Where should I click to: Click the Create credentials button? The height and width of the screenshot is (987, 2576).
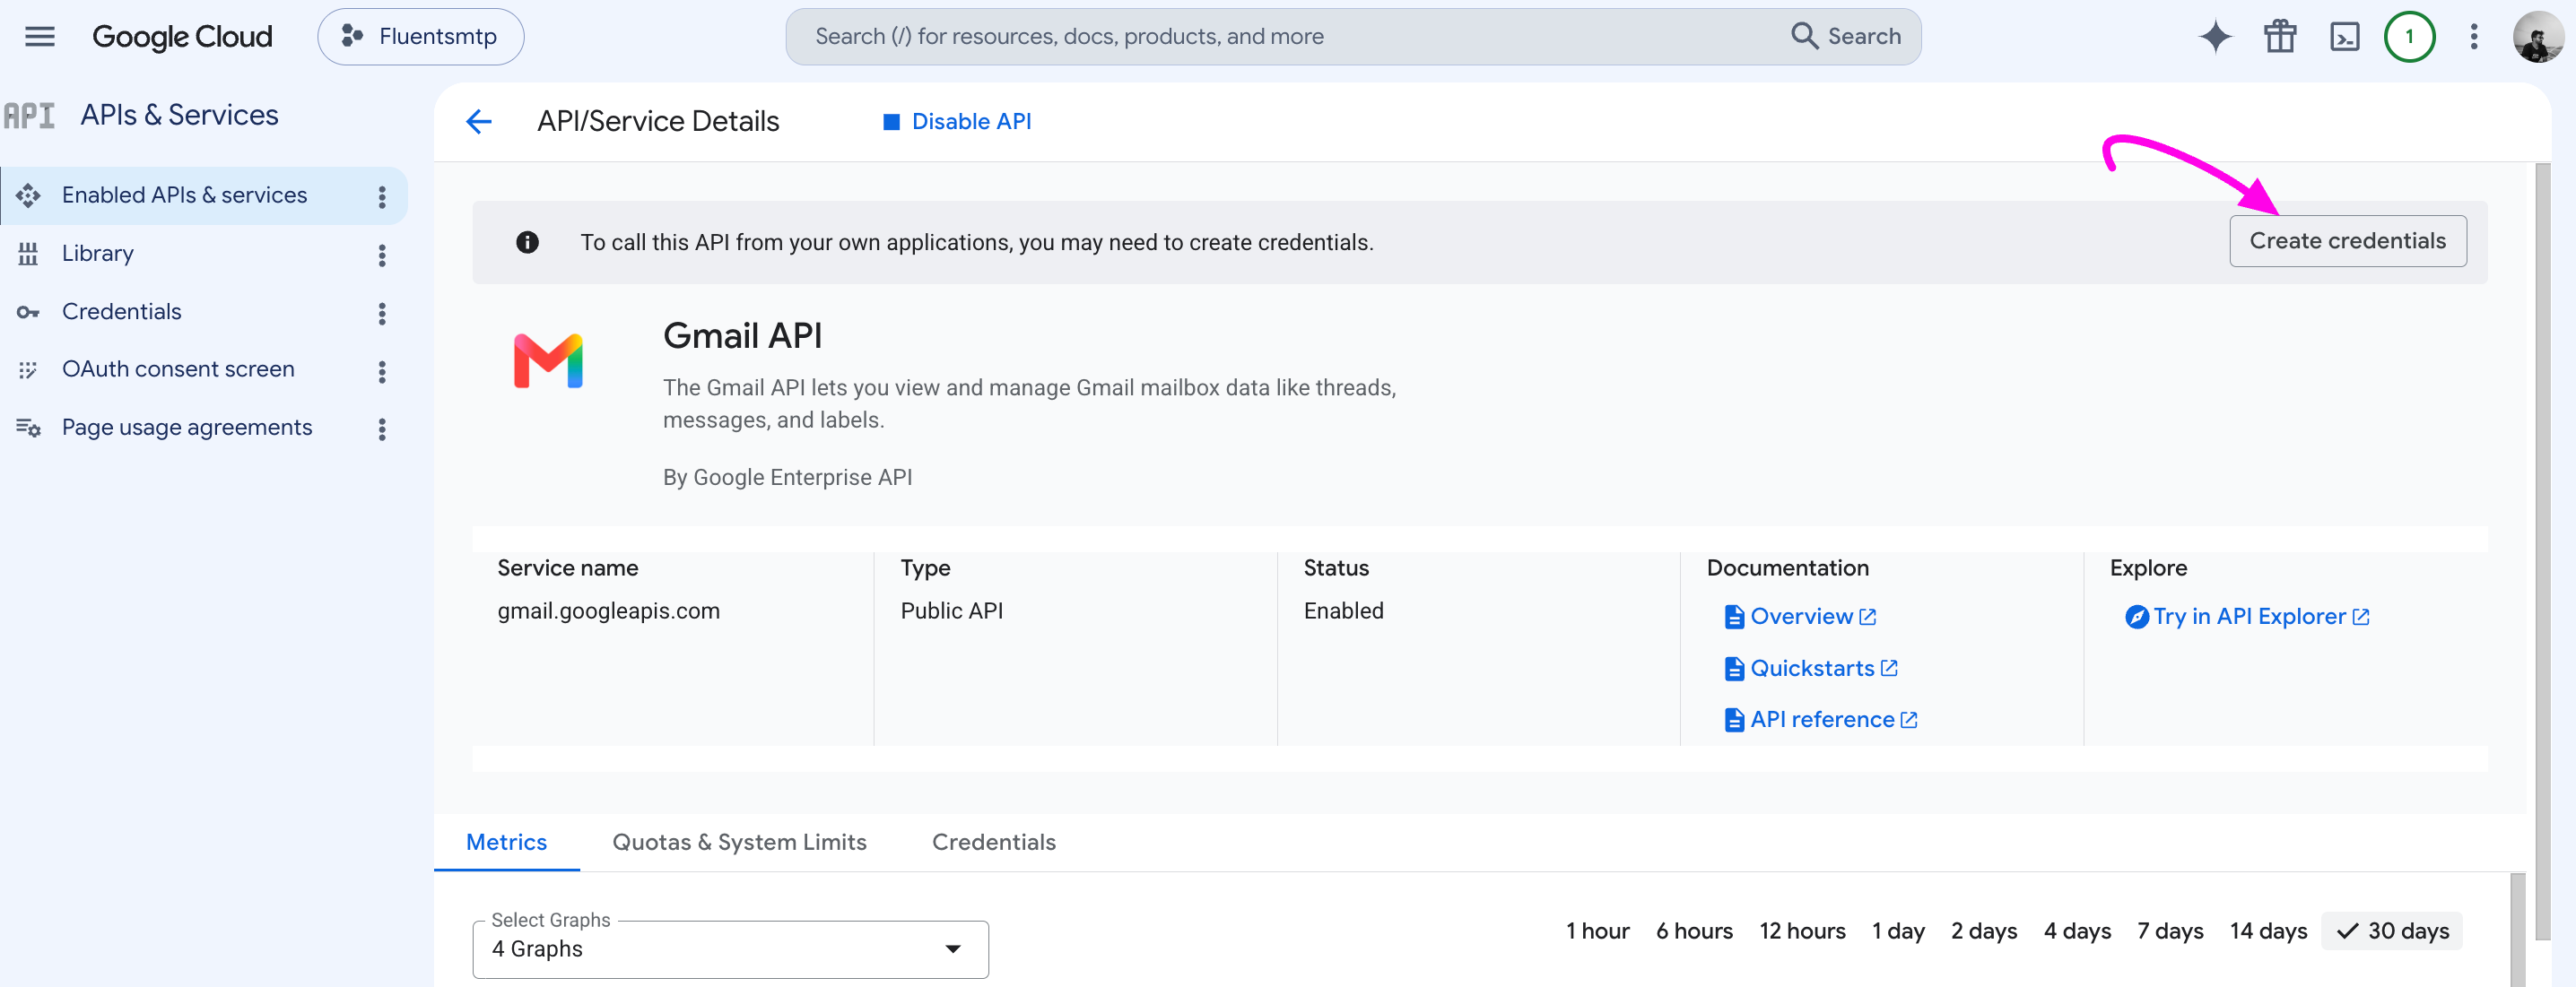pyautogui.click(x=2347, y=241)
